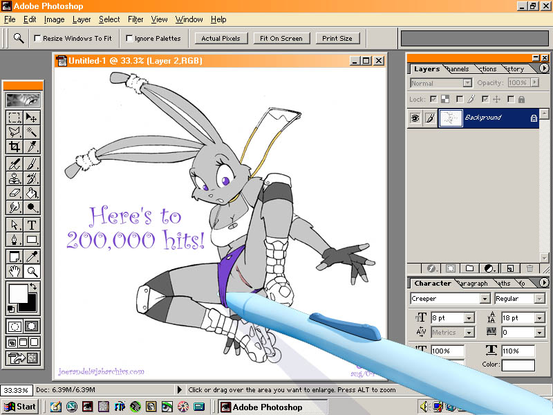Image resolution: width=553 pixels, height=415 pixels.
Task: Open the Creeper font family dropdown
Action: pyautogui.click(x=485, y=299)
